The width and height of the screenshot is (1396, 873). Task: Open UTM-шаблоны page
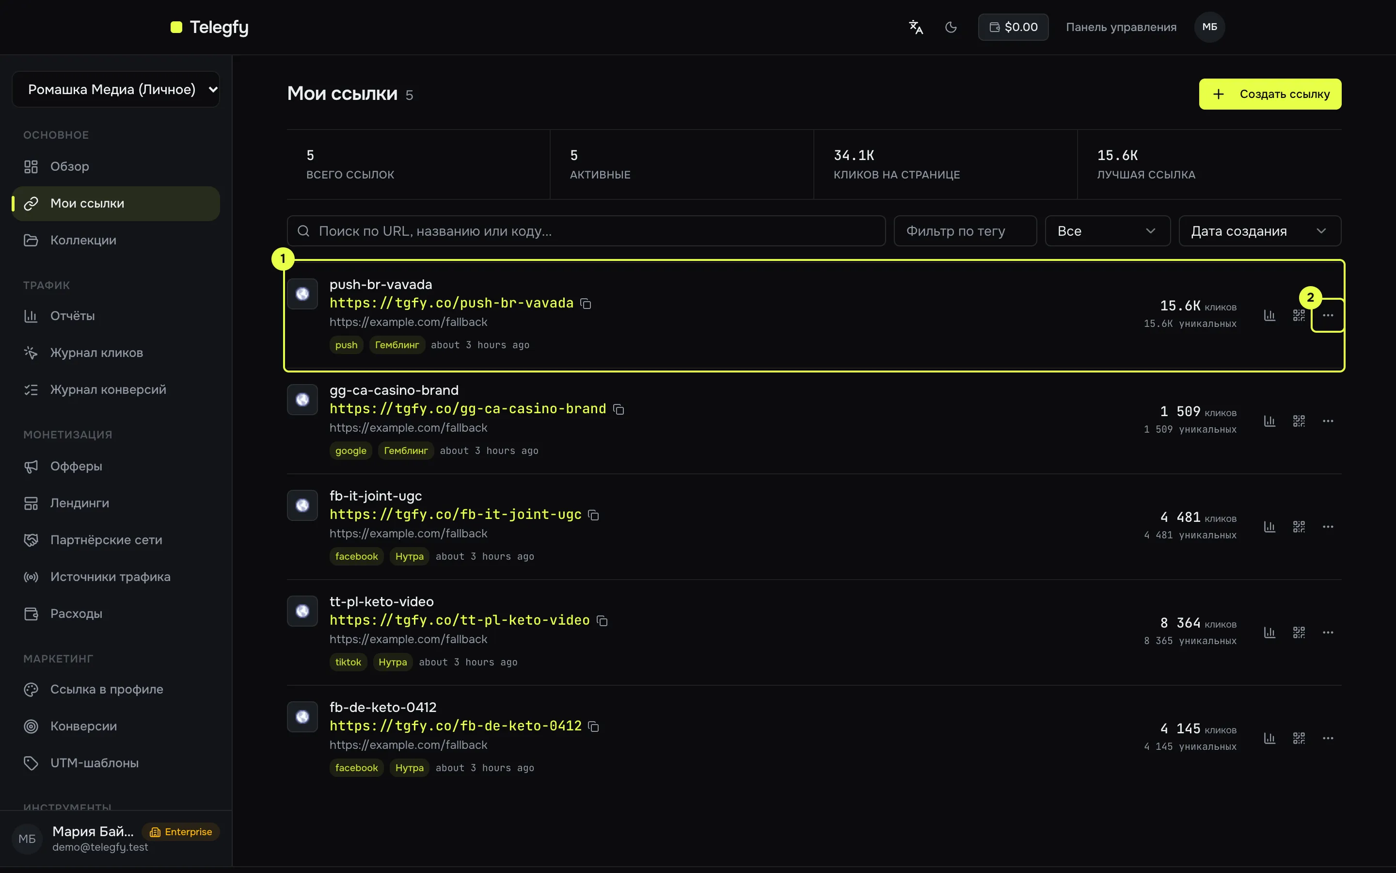(x=116, y=763)
